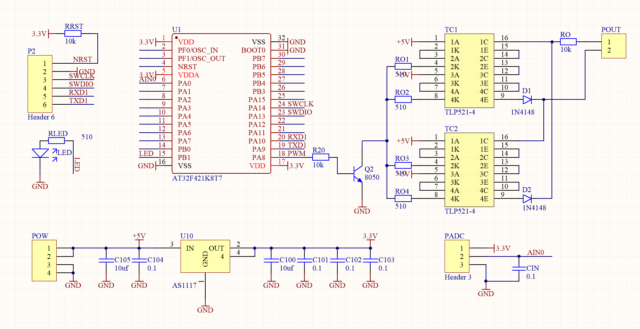The image size is (640, 329).
Task: Click the AT32F421K8T7 part label
Action: coord(197,178)
